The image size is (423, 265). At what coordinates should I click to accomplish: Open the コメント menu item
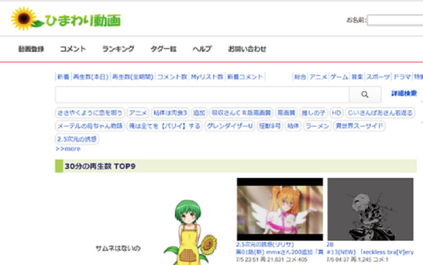[73, 49]
